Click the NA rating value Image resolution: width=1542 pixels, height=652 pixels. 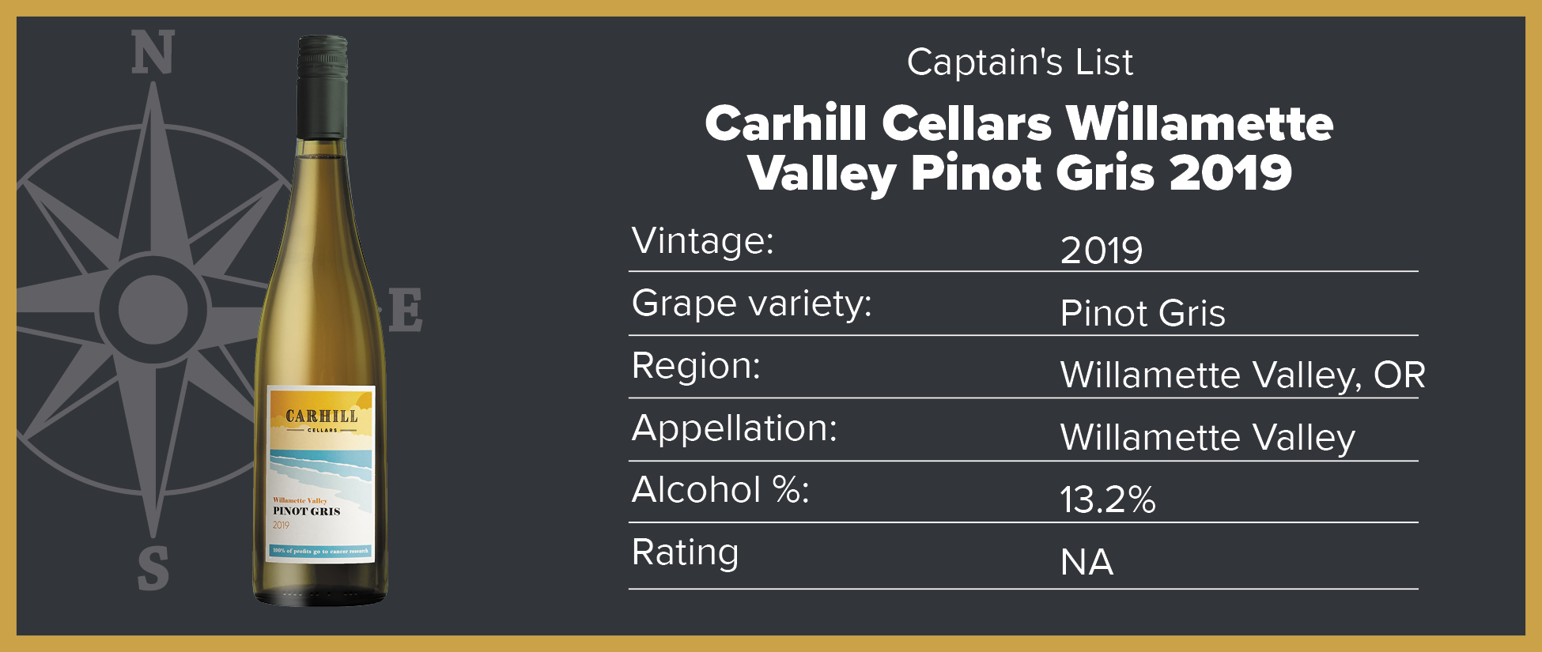[1087, 562]
